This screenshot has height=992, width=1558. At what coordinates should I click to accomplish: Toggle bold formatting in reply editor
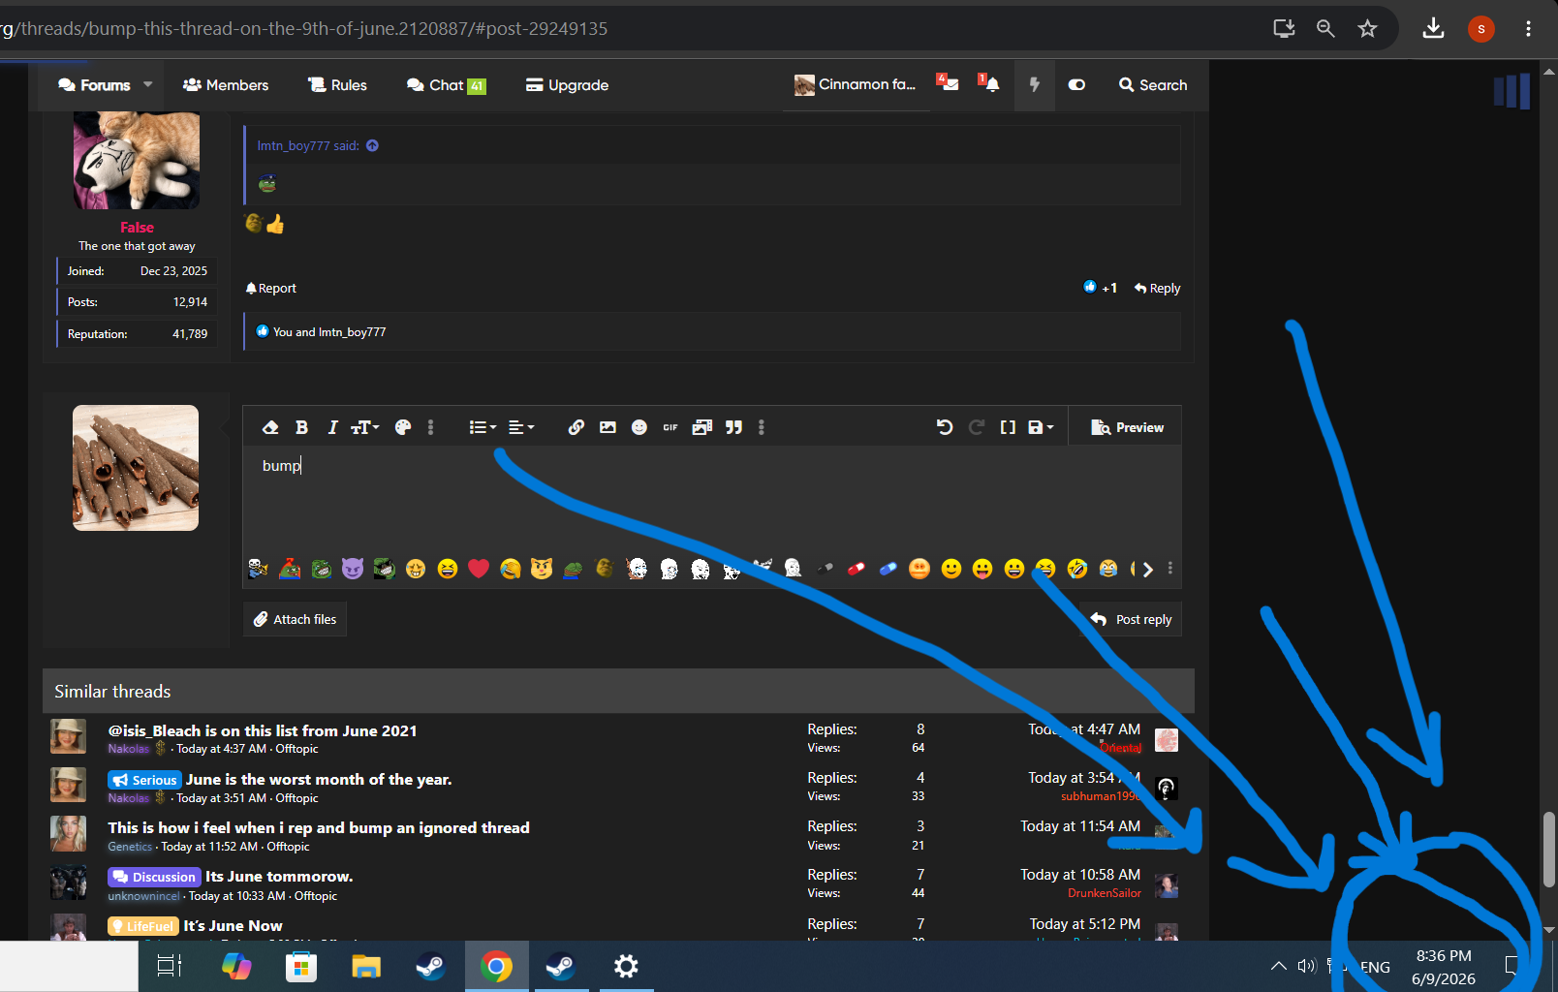pos(301,427)
